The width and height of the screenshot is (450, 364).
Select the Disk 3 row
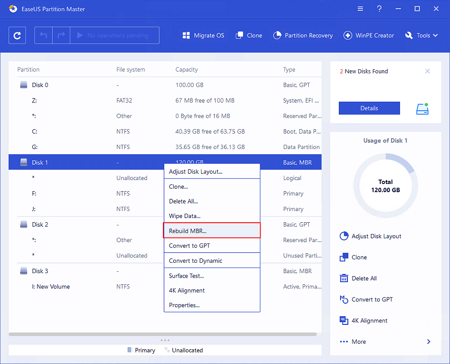point(165,271)
